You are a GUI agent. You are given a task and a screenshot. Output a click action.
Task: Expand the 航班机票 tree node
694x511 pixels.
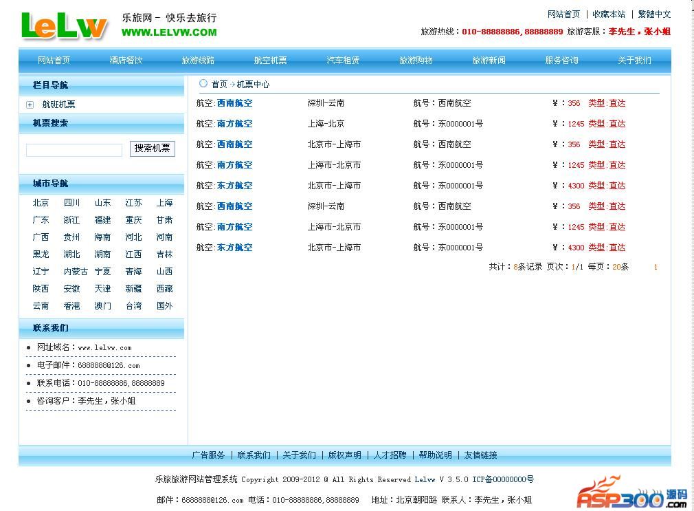pos(30,105)
